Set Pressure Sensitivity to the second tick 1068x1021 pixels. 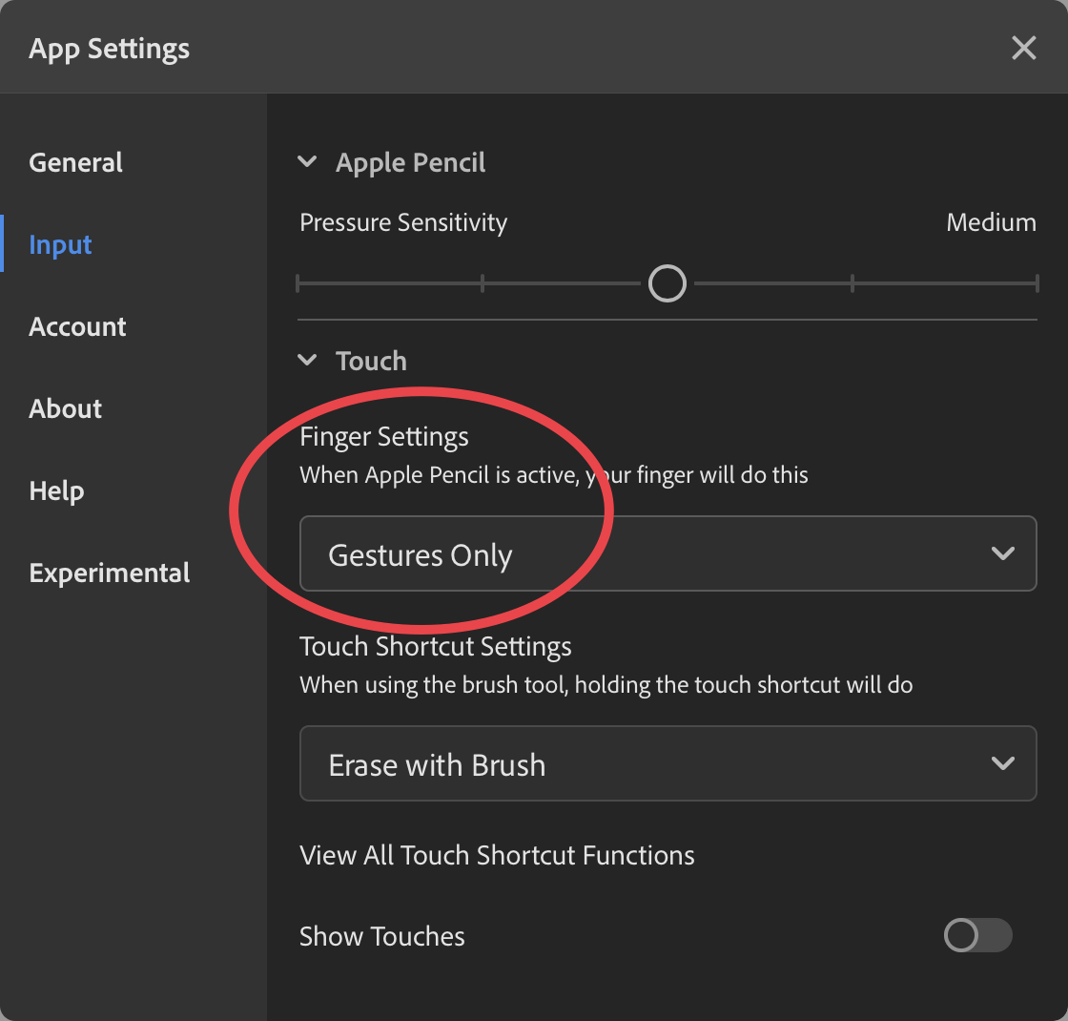point(483,283)
